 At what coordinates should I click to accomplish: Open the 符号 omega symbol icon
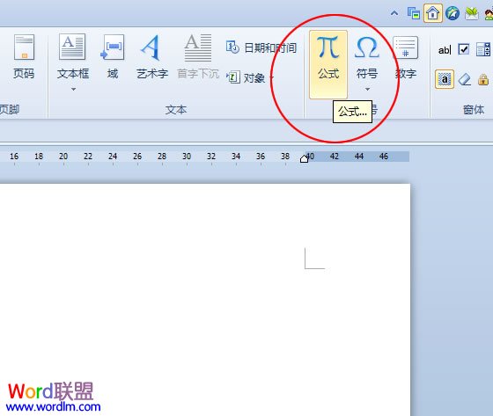366,47
